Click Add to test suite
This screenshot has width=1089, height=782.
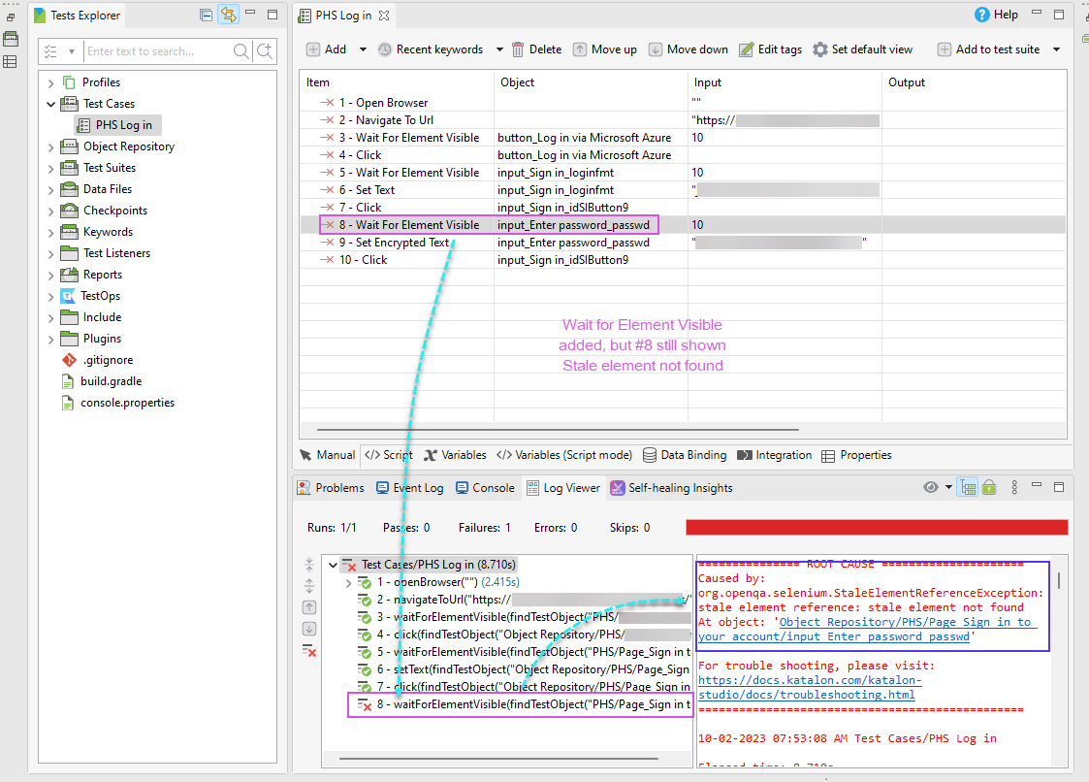(x=988, y=49)
